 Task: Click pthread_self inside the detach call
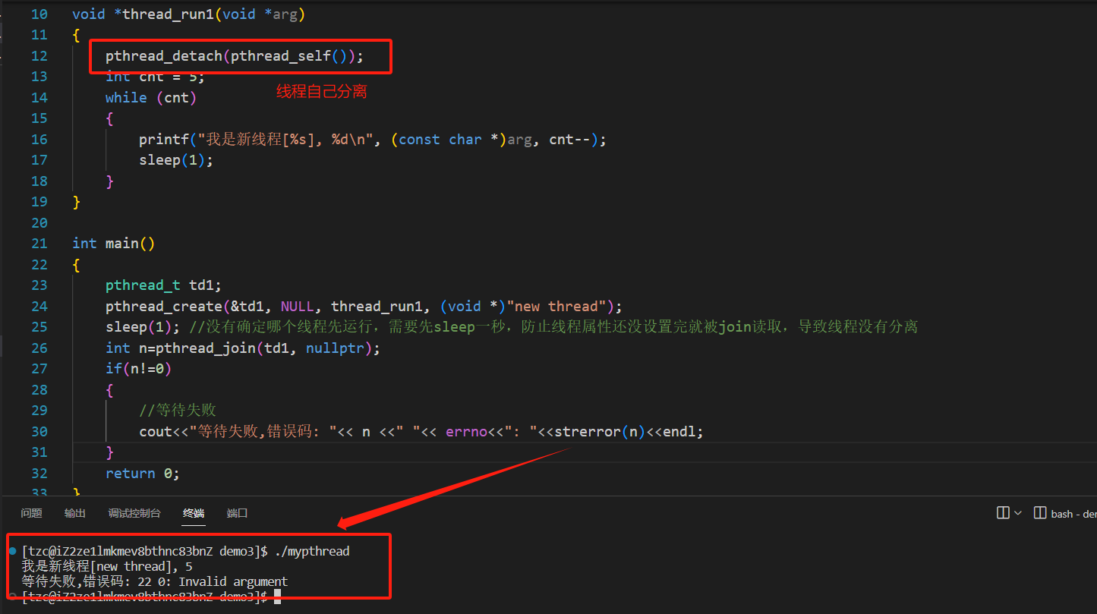tap(281, 55)
